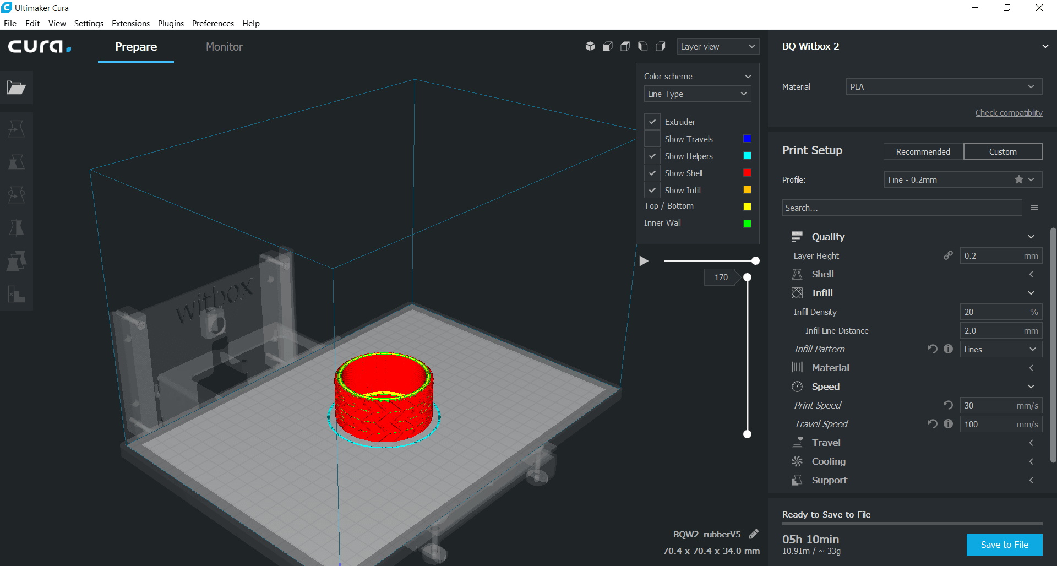
Task: Switch to top view camera icon
Action: coord(625,46)
